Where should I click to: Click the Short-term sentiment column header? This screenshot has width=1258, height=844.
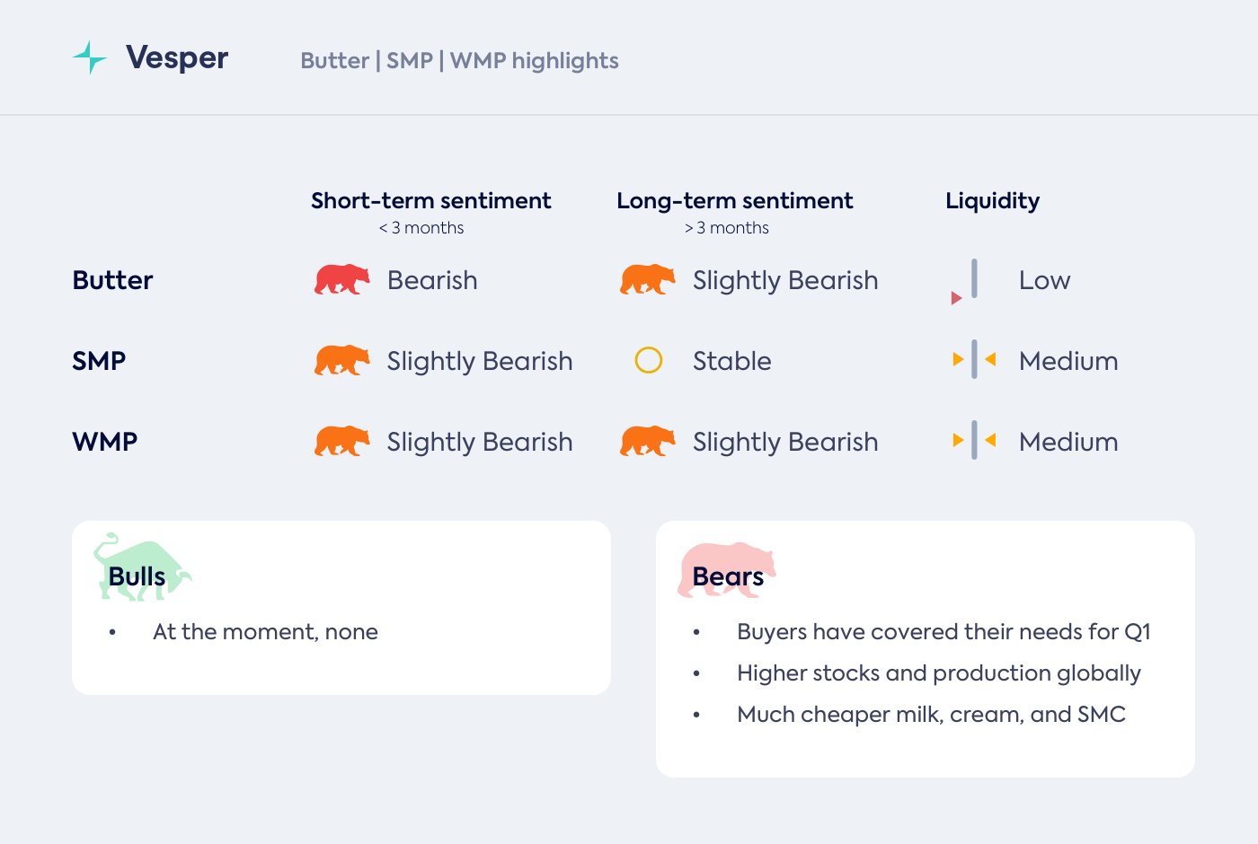click(x=430, y=201)
